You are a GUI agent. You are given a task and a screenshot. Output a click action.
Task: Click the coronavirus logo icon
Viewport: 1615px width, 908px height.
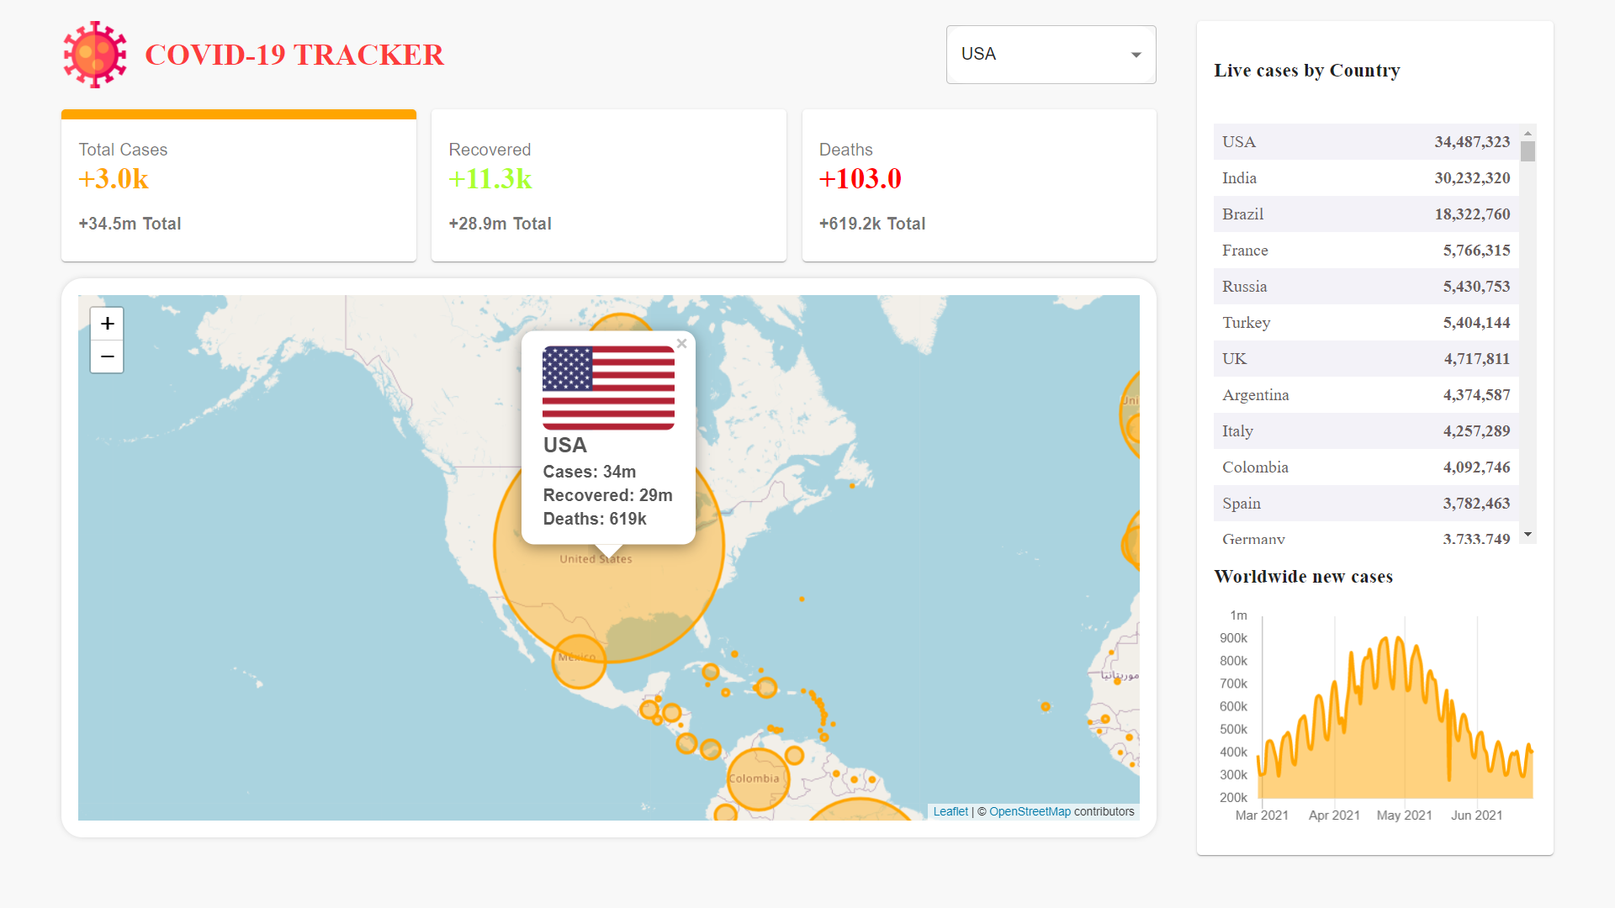95,55
